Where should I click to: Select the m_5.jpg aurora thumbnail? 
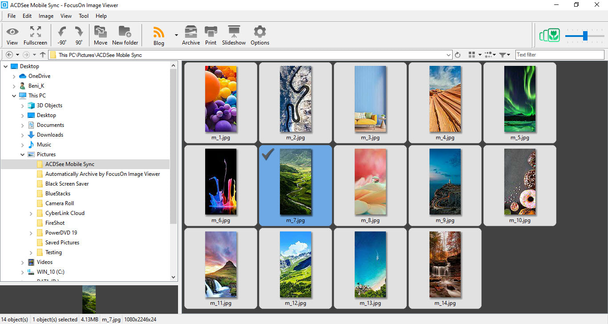click(x=520, y=99)
